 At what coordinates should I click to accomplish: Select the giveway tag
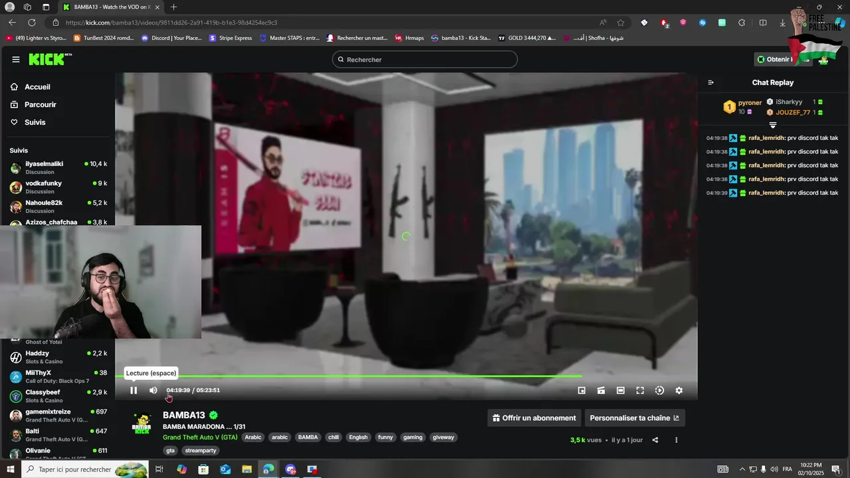[443, 438]
